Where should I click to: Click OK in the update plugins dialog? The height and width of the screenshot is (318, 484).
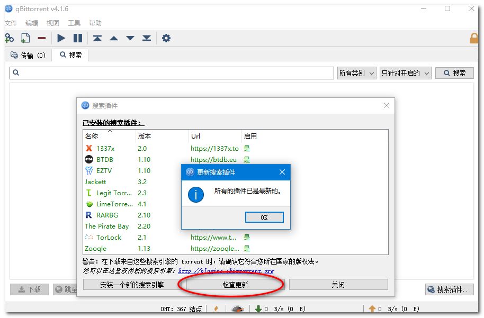[x=264, y=217]
